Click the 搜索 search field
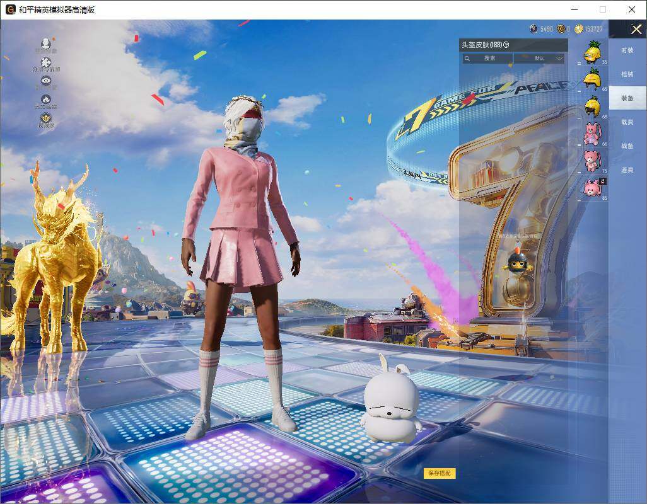Image resolution: width=647 pixels, height=504 pixels. (x=487, y=58)
